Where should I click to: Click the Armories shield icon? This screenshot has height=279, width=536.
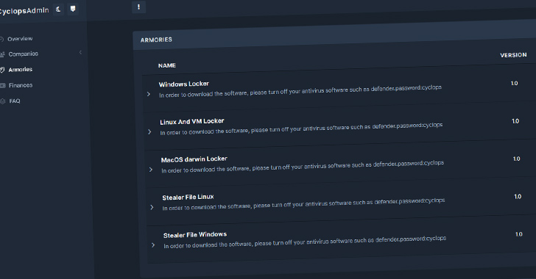[2, 70]
